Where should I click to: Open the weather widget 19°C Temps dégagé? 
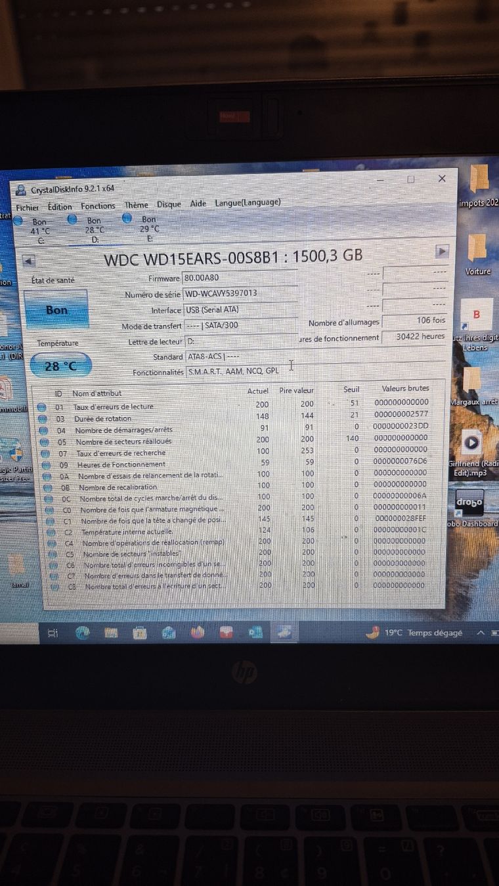tap(414, 633)
